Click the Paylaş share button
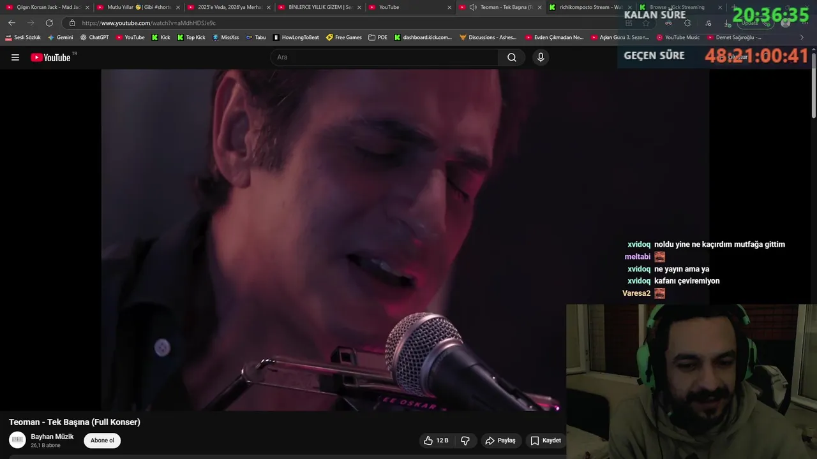The image size is (817, 459). point(500,441)
